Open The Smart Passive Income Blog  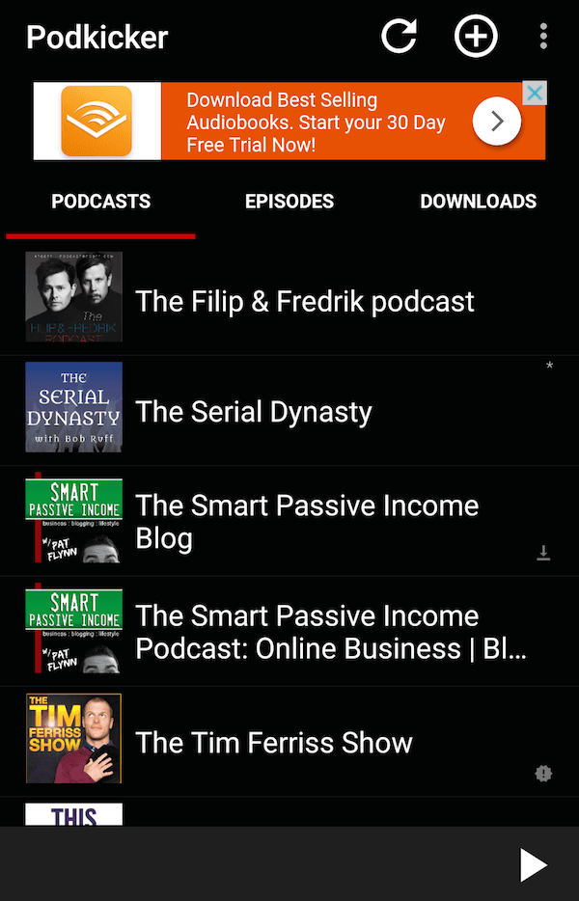(x=289, y=521)
